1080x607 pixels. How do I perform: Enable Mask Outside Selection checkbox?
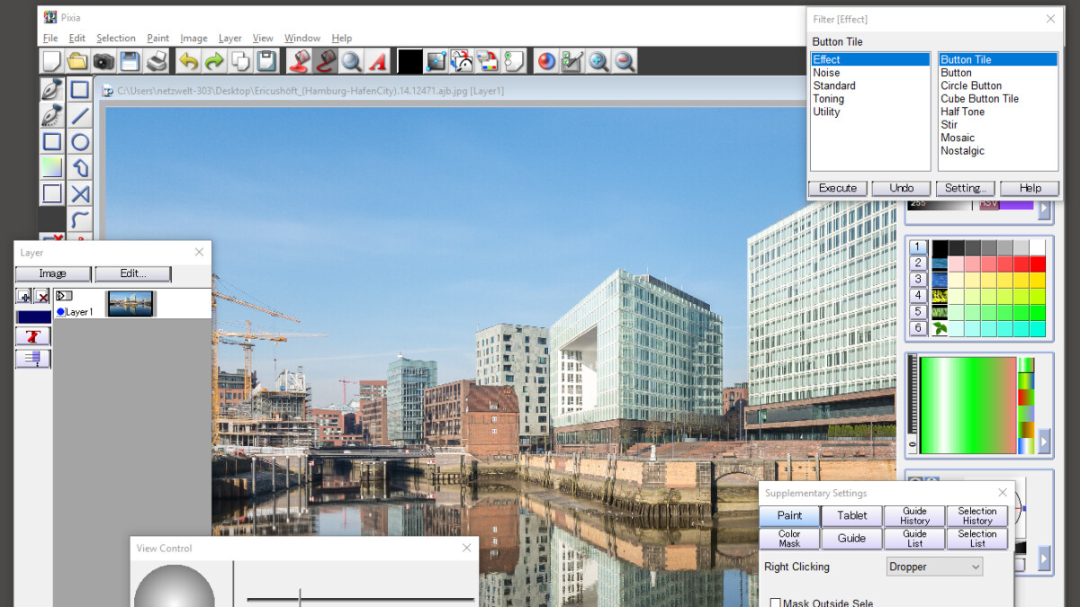click(x=776, y=603)
